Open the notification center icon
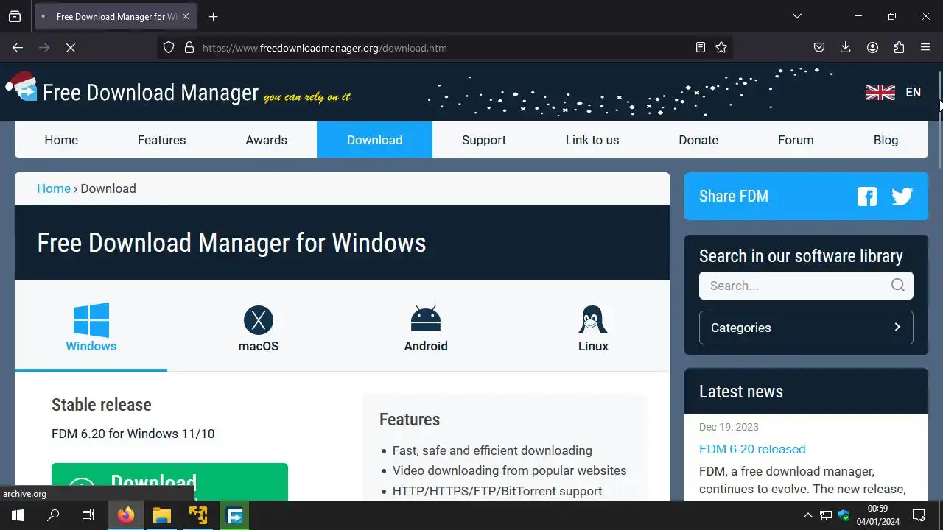Screen dimensions: 943x530 coord(919,515)
